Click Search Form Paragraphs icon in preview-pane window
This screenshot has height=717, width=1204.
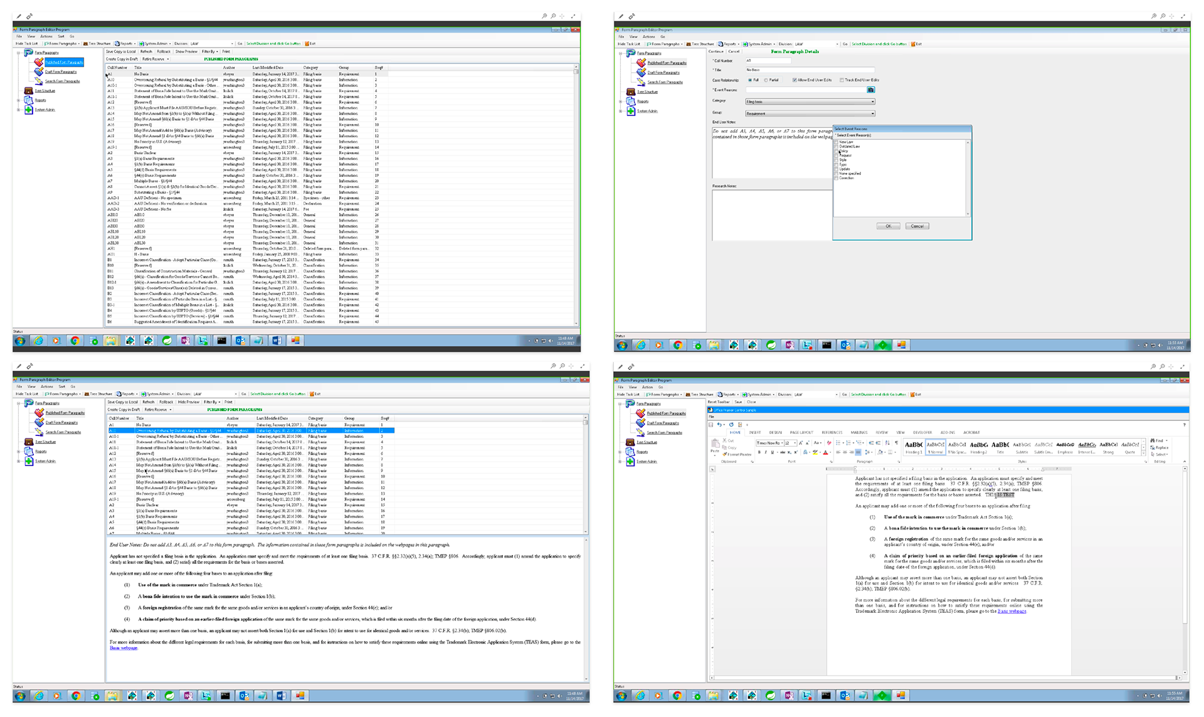[x=40, y=432]
